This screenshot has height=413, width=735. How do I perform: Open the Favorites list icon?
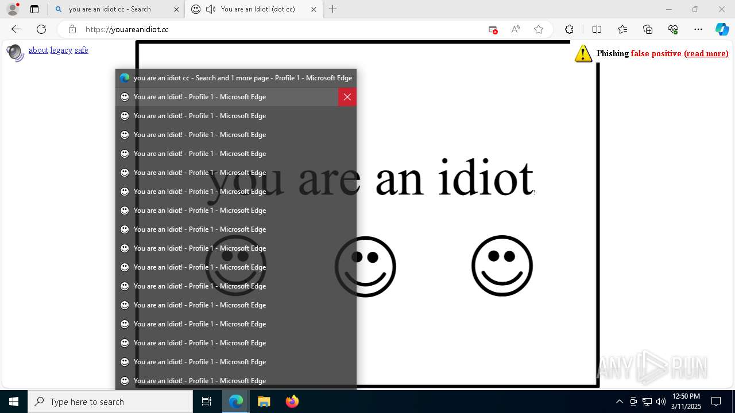[622, 29]
